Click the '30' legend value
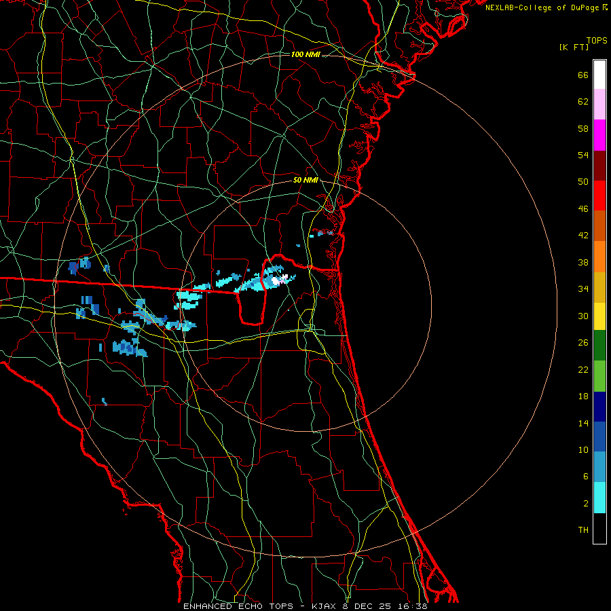 583,316
